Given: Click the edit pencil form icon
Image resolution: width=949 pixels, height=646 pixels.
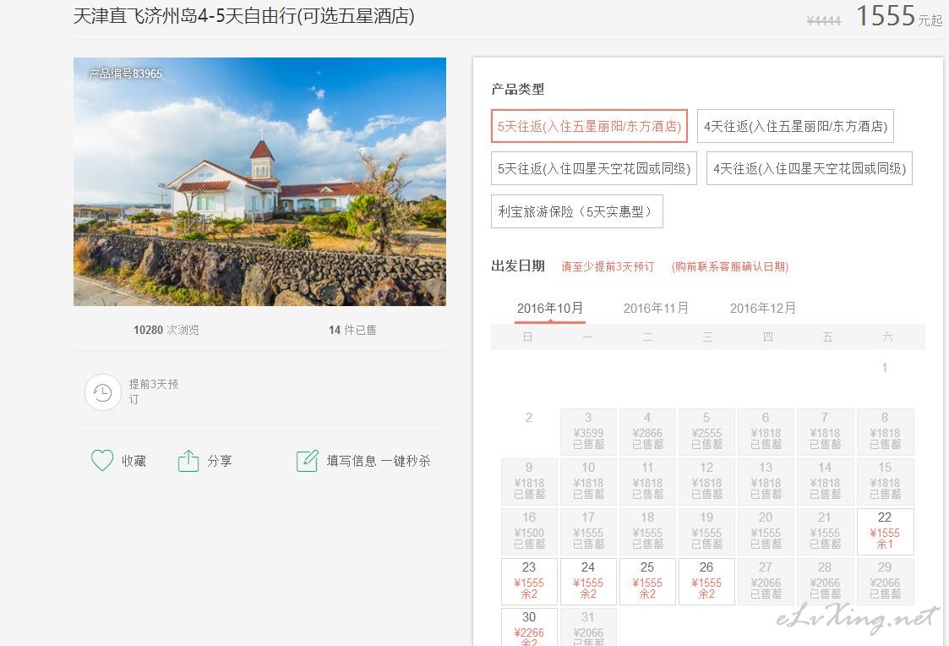Looking at the screenshot, I should (x=307, y=461).
